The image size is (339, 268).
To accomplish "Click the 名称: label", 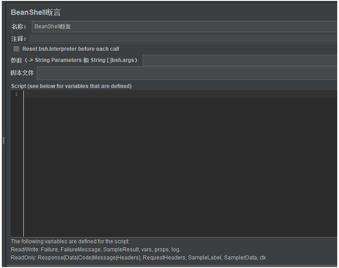I will coord(19,27).
